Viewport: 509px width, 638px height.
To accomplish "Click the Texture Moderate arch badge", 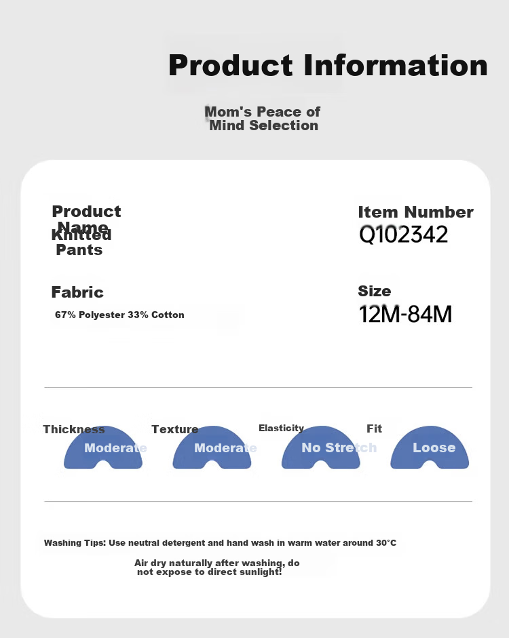I will tap(212, 447).
